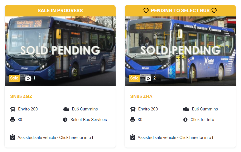241x152 pixels.
Task: Click the Sold badge on SN65 ZGZ
Action: (14, 78)
